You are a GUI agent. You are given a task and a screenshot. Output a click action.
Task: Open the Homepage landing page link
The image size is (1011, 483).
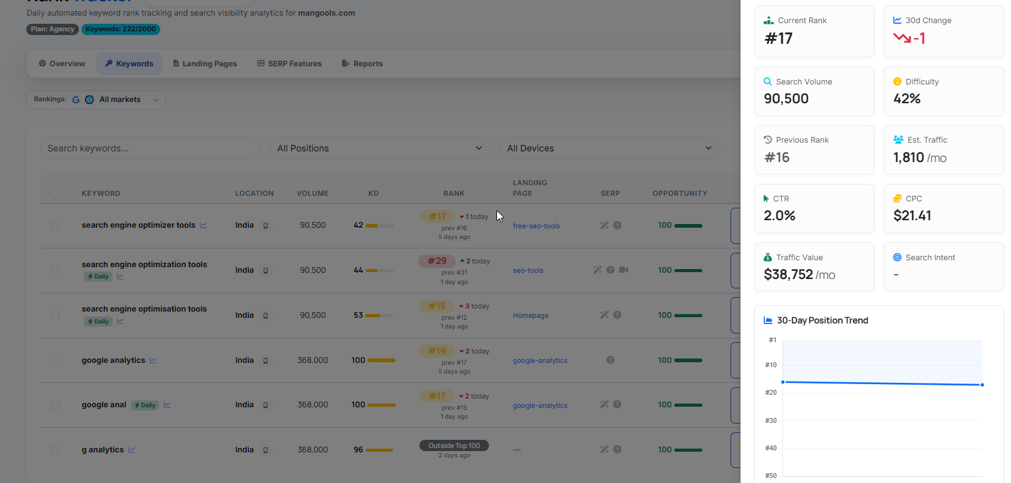click(531, 316)
